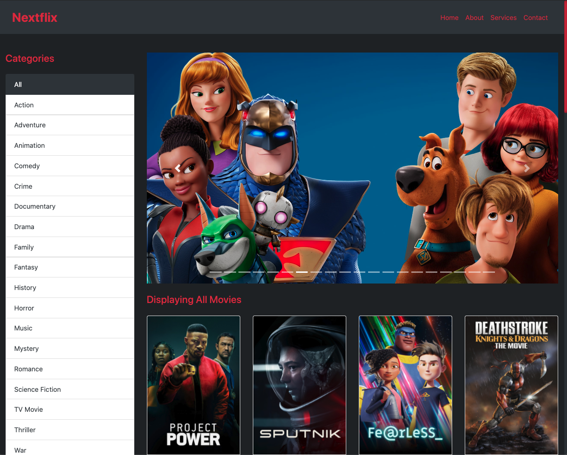Select the Thriller category

coord(70,430)
